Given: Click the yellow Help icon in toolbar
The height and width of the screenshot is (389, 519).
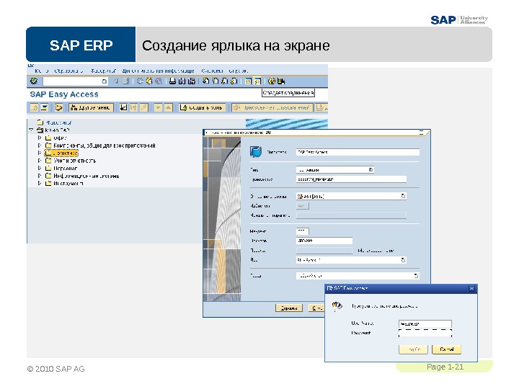Looking at the screenshot, I should pos(272,81).
